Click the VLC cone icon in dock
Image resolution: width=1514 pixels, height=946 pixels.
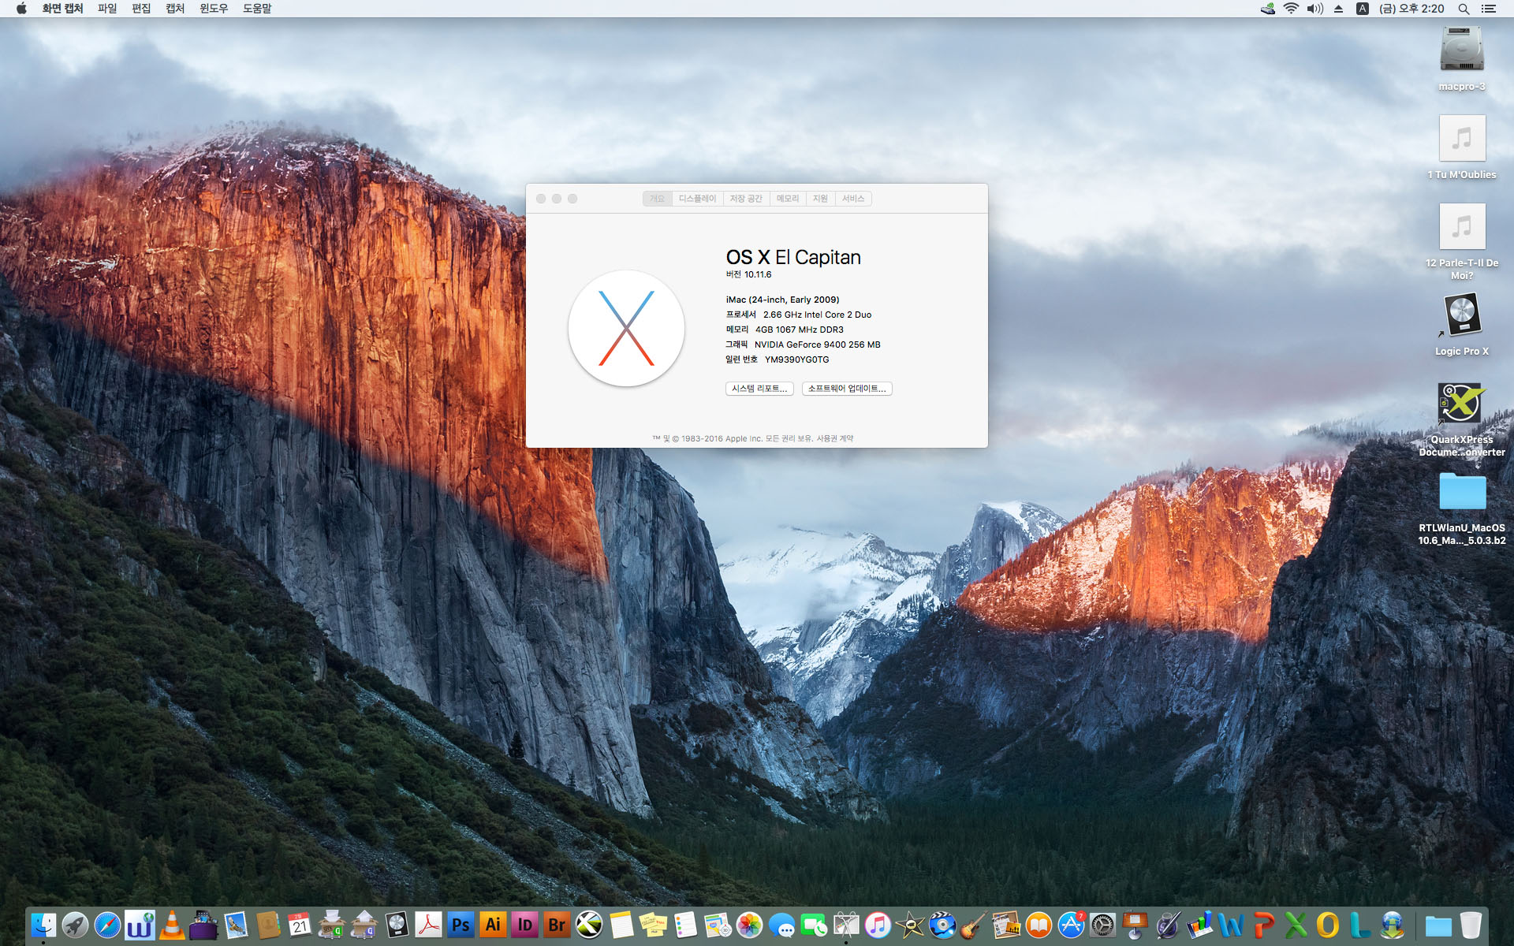(x=171, y=925)
